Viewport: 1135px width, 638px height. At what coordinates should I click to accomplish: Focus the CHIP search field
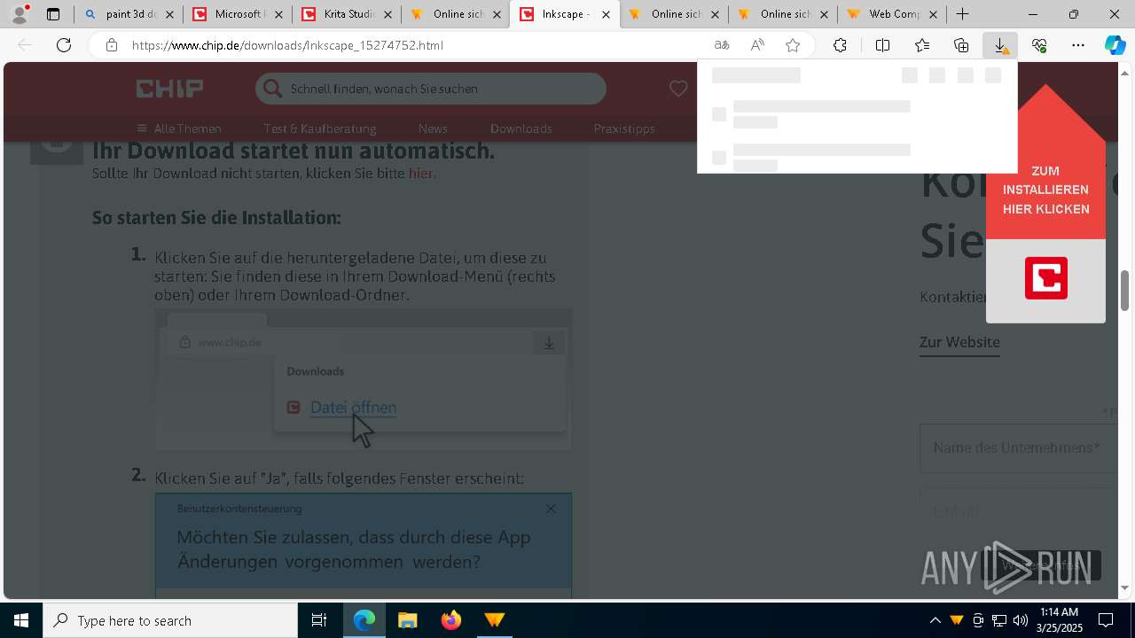point(431,89)
